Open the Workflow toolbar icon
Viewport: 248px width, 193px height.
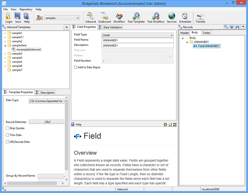(x=119, y=16)
